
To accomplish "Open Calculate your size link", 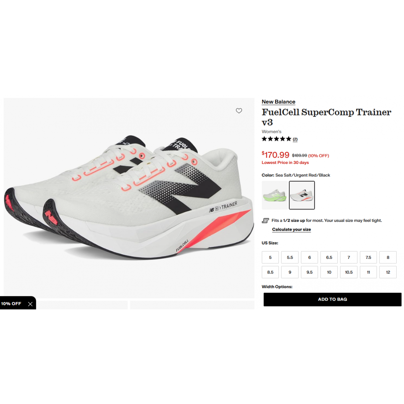I will tap(292, 229).
